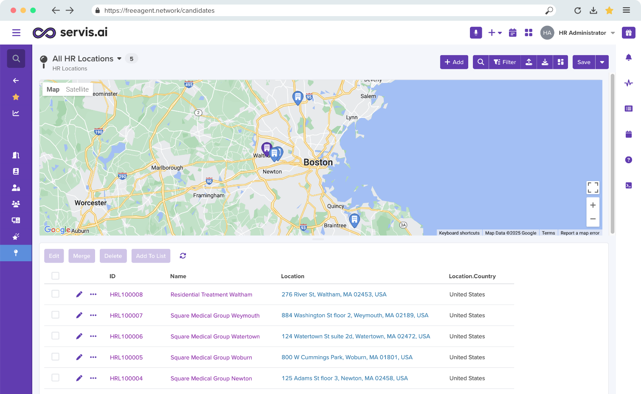Open the contact book icon in left sidebar

click(x=16, y=171)
